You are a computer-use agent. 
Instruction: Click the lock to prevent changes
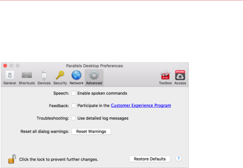12,159
